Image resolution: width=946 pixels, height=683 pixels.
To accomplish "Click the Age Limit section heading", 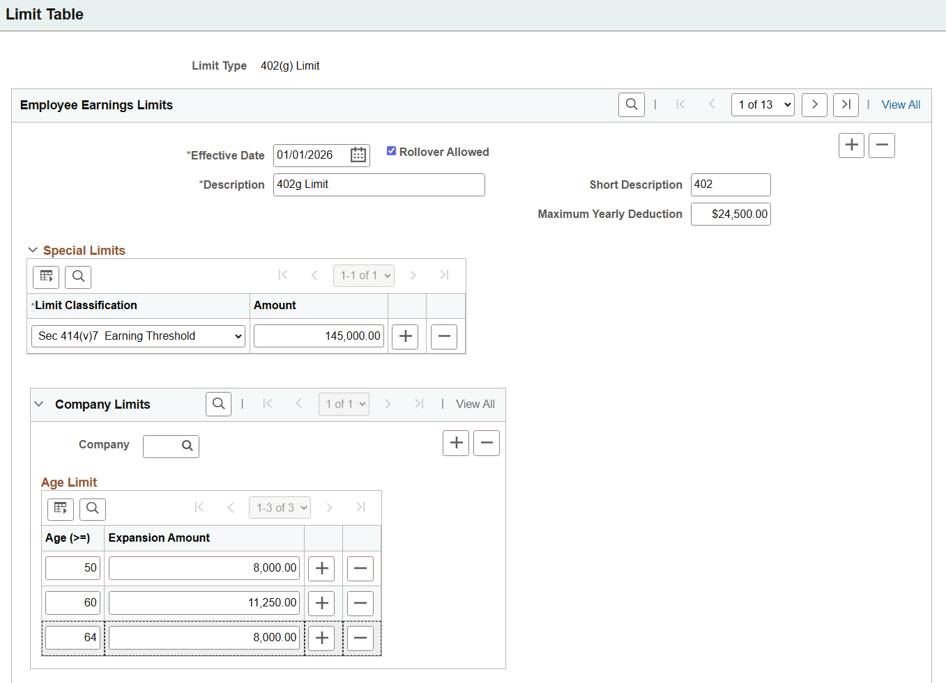I will coord(69,482).
